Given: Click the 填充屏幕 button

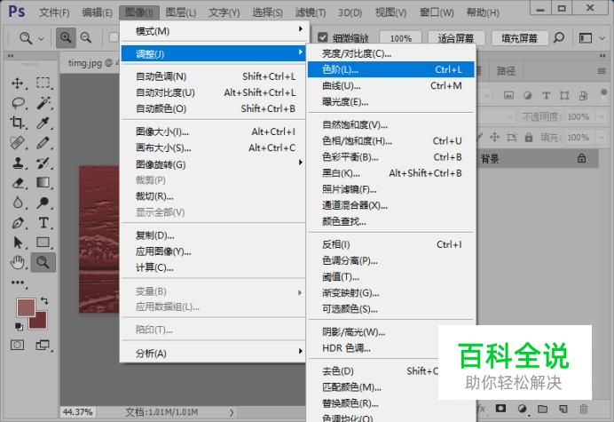Looking at the screenshot, I should tap(520, 38).
